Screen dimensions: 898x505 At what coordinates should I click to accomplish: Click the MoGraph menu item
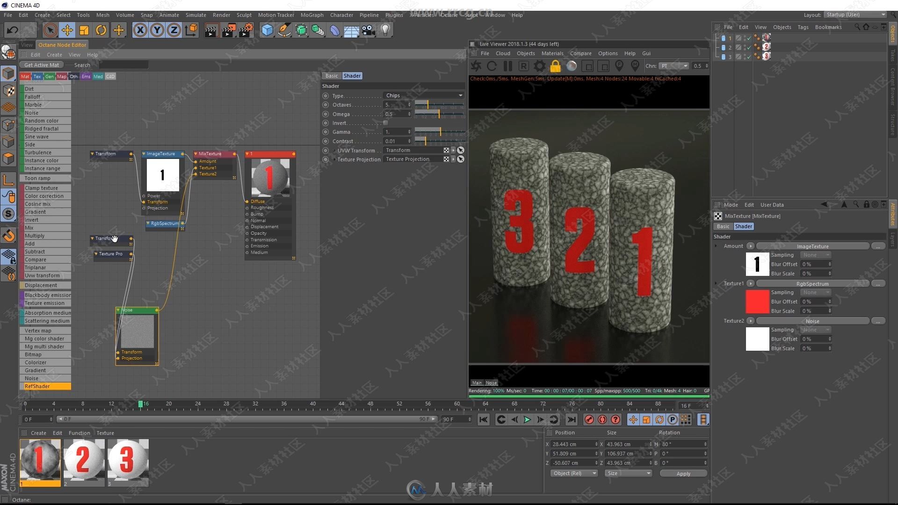(321, 15)
